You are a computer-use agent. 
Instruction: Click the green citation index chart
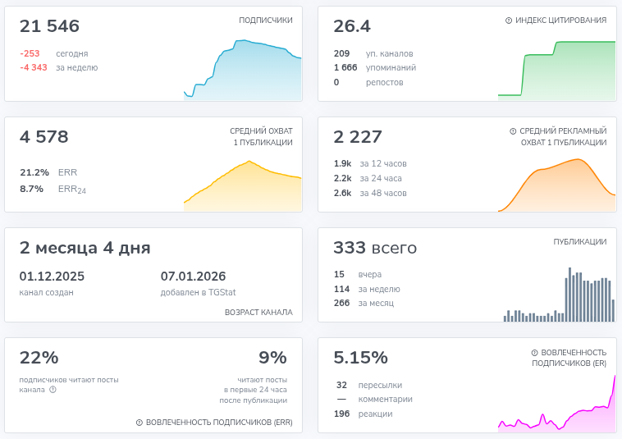[556, 70]
